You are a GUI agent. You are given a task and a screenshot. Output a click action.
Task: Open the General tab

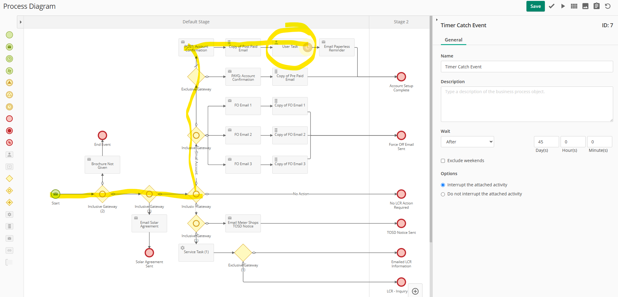(x=453, y=40)
